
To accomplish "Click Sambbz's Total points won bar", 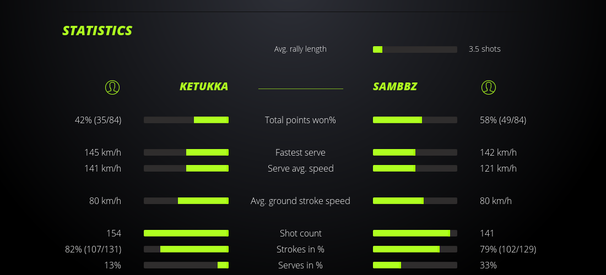I will 415,120.
